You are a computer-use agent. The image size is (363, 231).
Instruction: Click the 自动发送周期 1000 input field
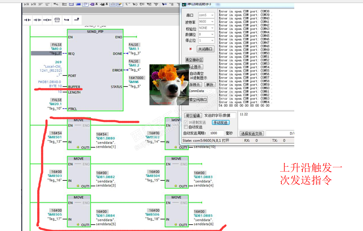(217, 133)
